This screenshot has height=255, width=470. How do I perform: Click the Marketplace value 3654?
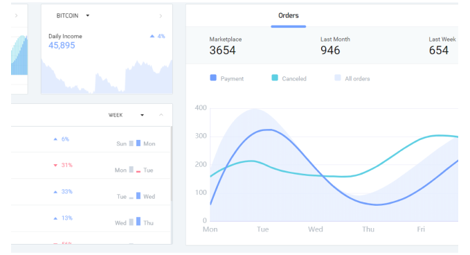coord(222,51)
